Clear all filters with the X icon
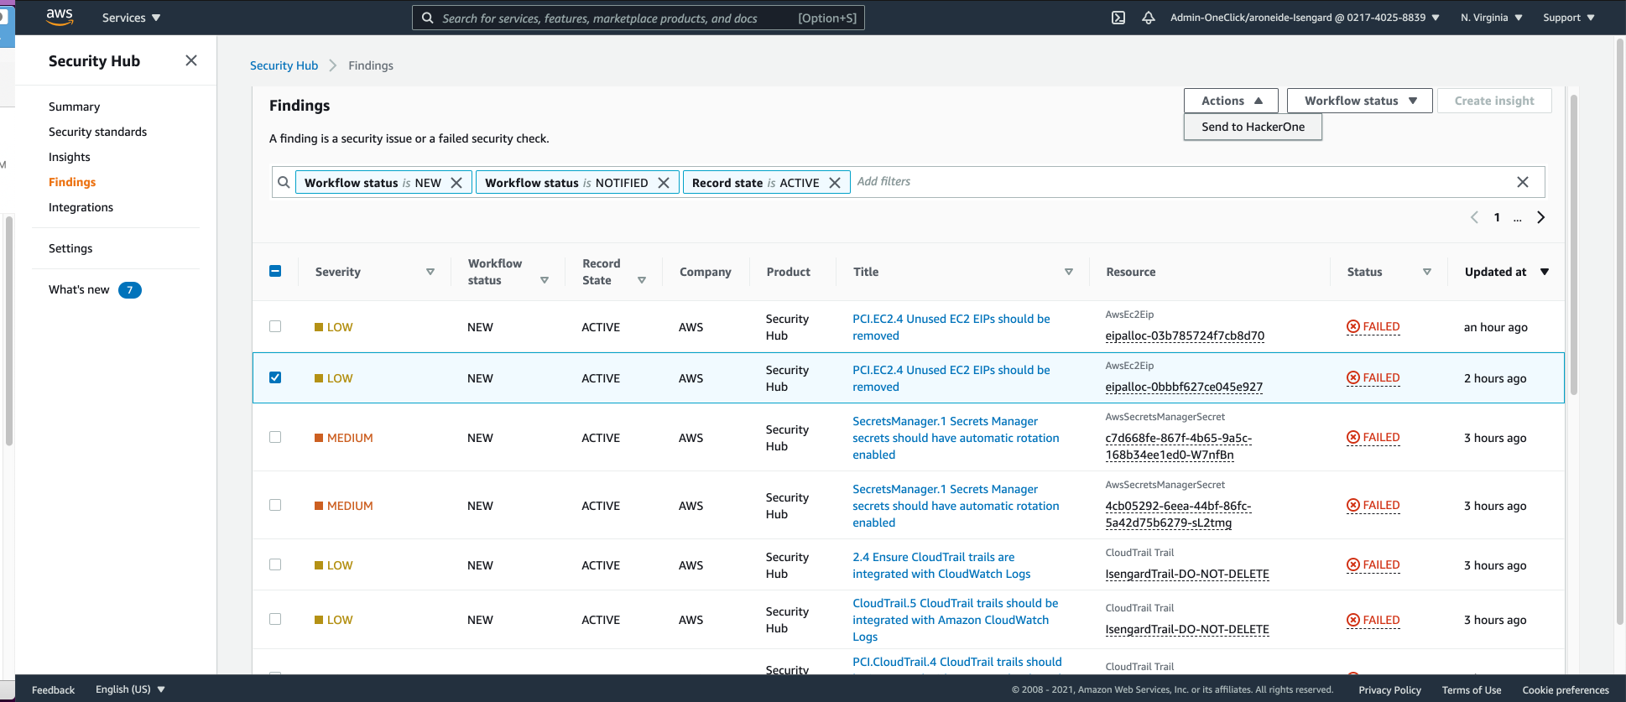This screenshot has width=1626, height=702. [1523, 182]
